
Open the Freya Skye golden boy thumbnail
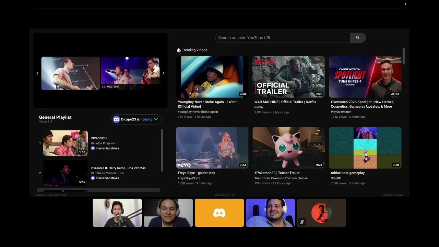(x=212, y=148)
